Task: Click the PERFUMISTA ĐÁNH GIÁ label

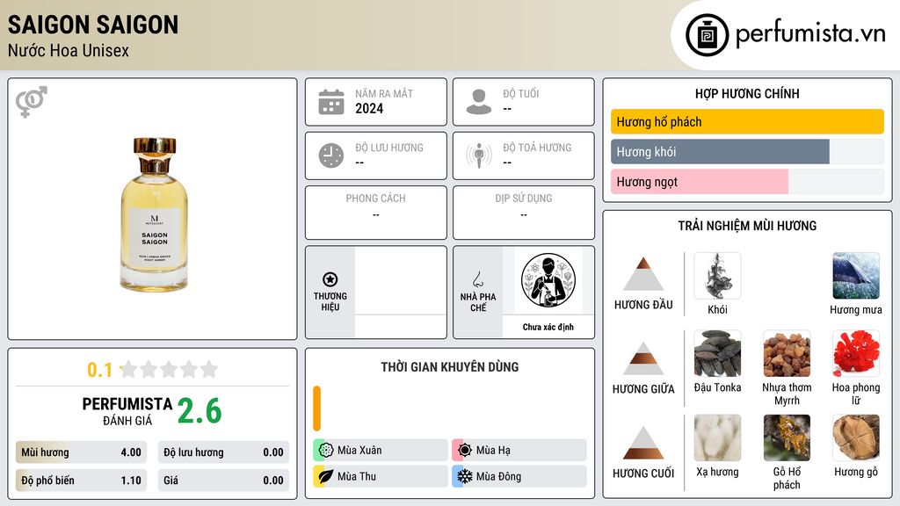Action: 127,411
